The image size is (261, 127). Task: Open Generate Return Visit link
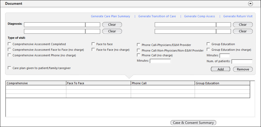point(238,16)
